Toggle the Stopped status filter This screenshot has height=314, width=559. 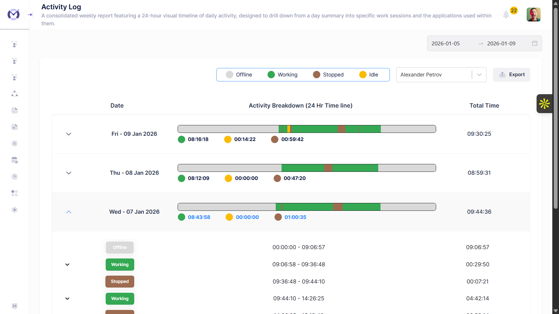[328, 75]
